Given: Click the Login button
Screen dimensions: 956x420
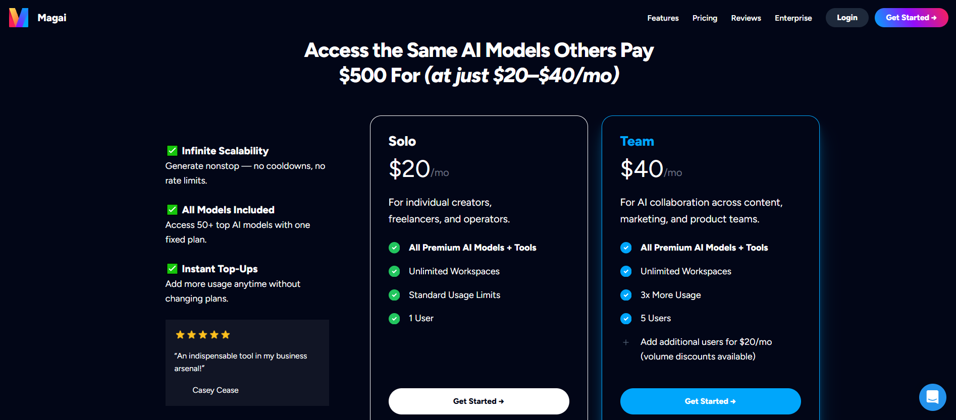Looking at the screenshot, I should point(846,18).
